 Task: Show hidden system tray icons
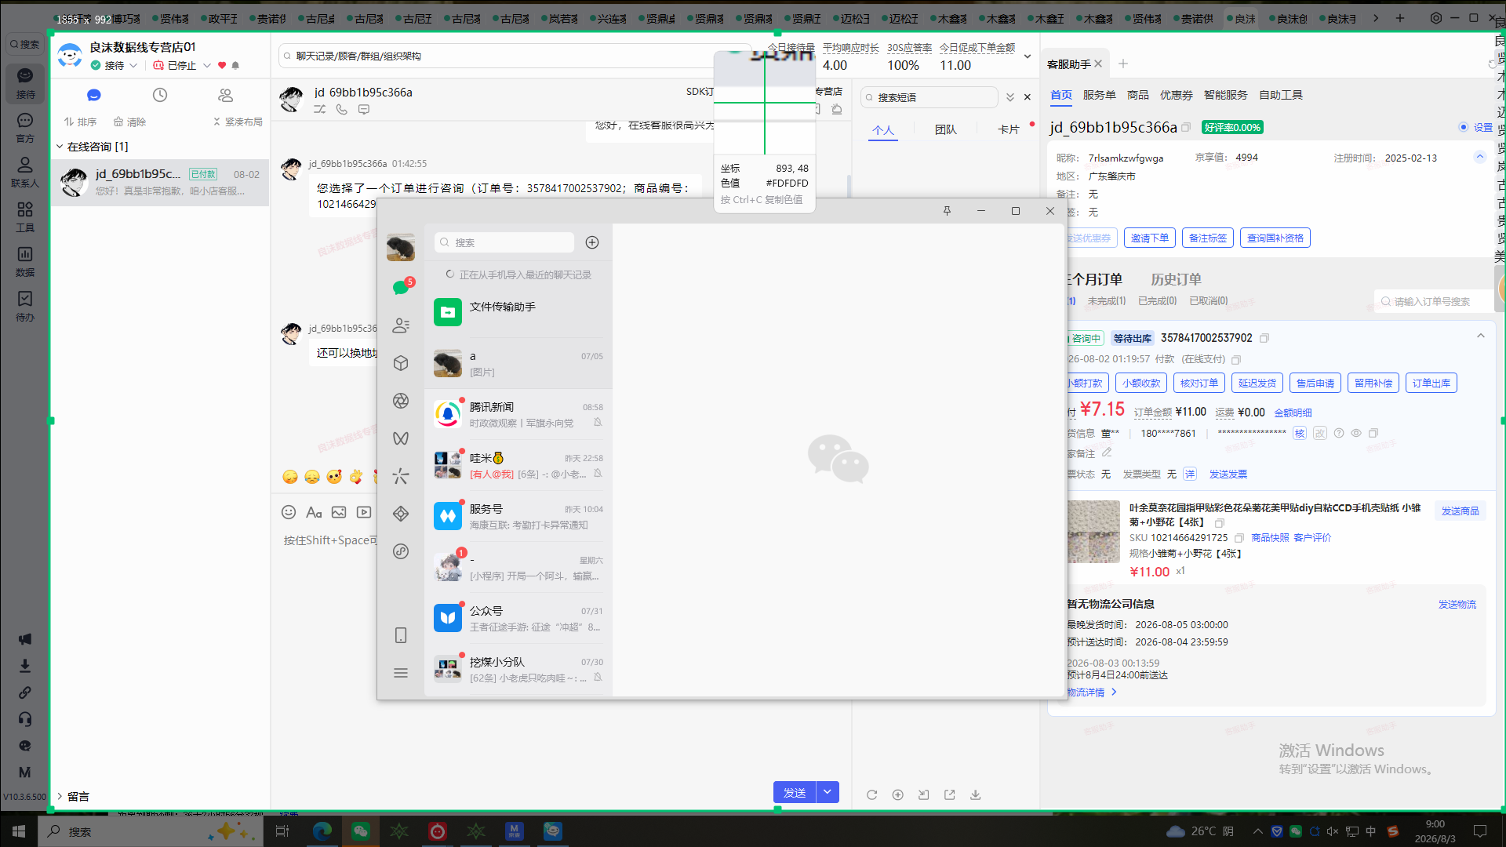click(x=1258, y=831)
